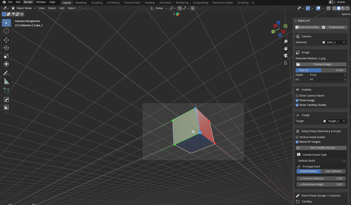Select the Measure tool

(6, 81)
